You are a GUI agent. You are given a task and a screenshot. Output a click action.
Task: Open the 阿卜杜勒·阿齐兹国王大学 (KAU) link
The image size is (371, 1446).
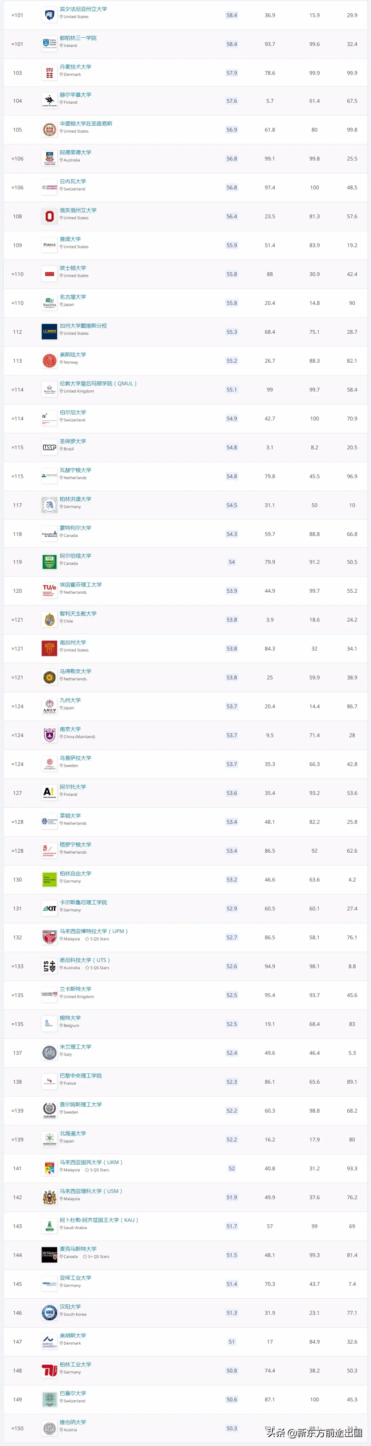(x=99, y=1220)
